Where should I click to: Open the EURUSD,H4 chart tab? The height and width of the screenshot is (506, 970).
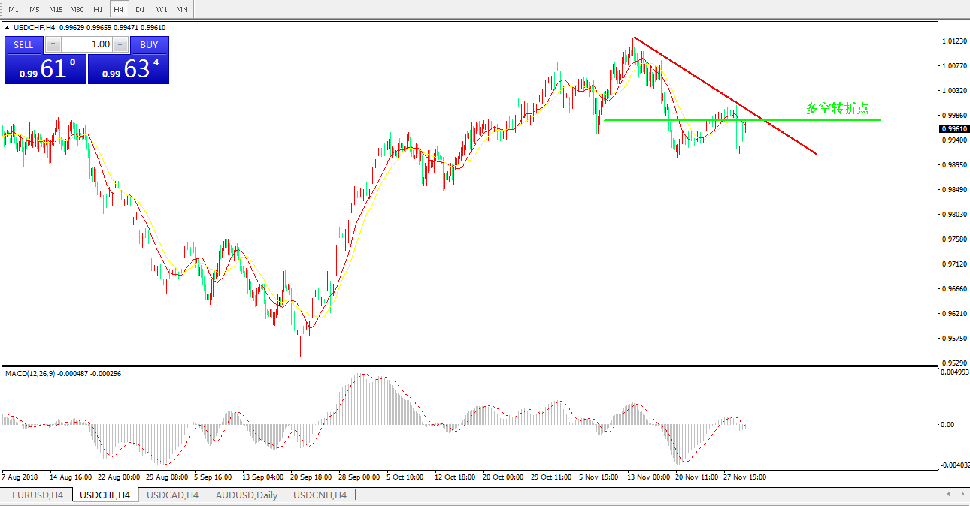38,495
